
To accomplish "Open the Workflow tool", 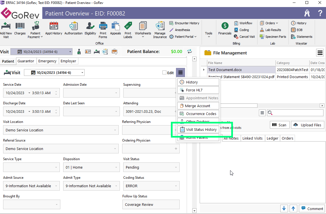I will pyautogui.click(x=243, y=23).
